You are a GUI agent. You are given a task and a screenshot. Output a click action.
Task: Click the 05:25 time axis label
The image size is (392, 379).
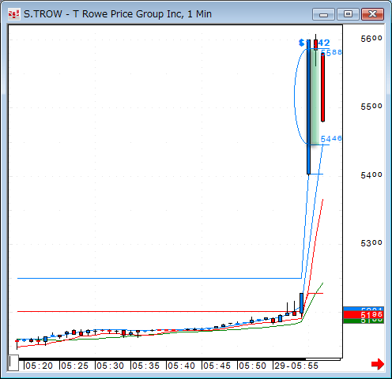(x=74, y=366)
